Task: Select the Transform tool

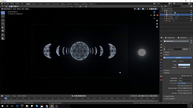Action: 3,31
